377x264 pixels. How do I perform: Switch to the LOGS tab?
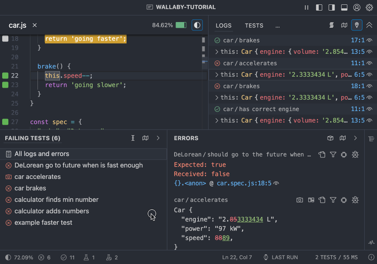pyautogui.click(x=224, y=26)
